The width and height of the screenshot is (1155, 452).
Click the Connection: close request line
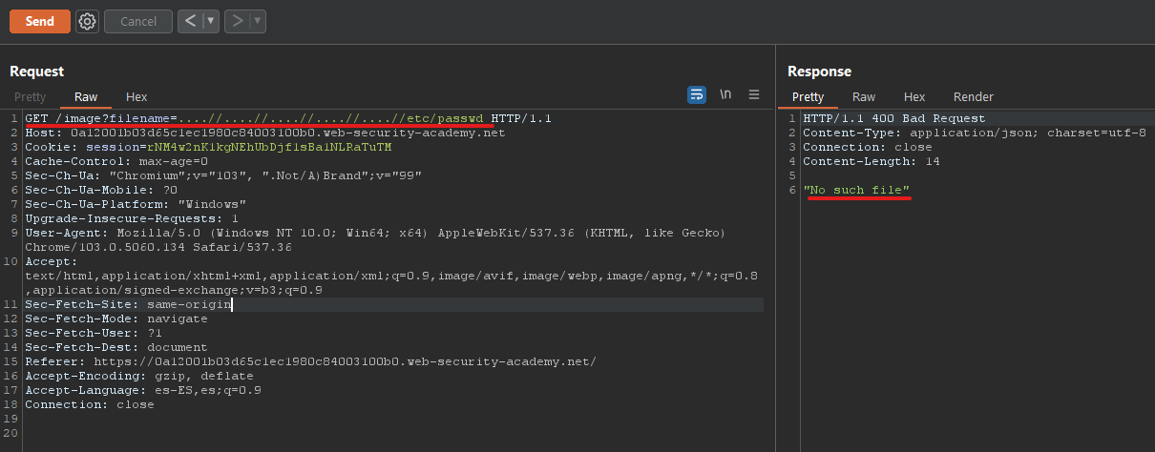[90, 404]
